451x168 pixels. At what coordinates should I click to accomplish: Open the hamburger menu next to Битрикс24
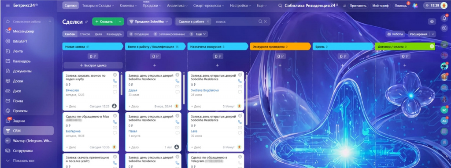(x=7, y=5)
